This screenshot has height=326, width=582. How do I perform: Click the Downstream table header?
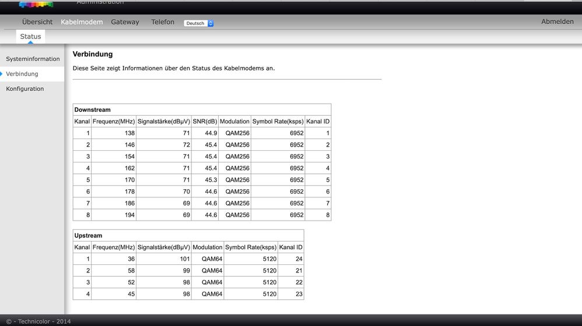point(92,109)
